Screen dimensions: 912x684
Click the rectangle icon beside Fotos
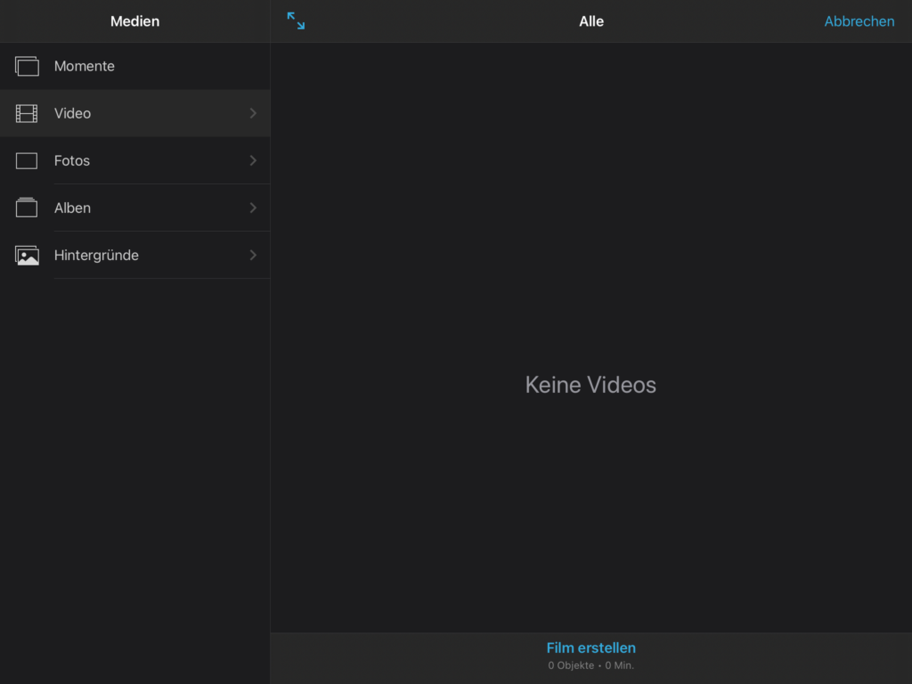coord(27,161)
